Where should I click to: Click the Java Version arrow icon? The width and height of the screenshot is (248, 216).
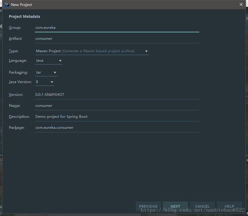click(x=52, y=82)
